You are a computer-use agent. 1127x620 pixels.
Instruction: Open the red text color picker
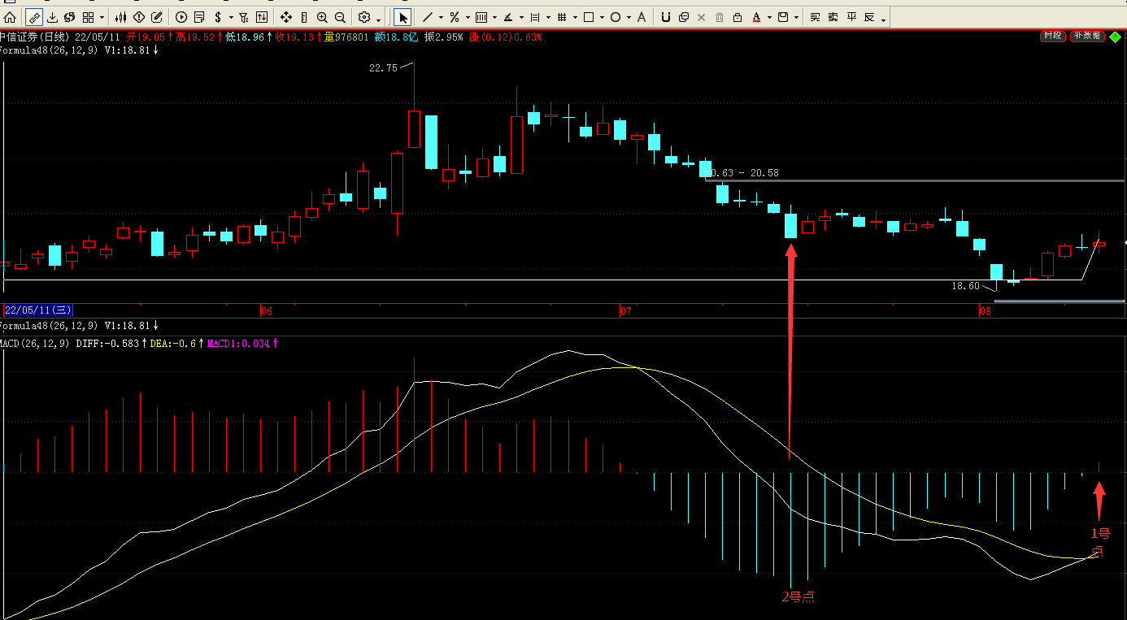point(756,17)
